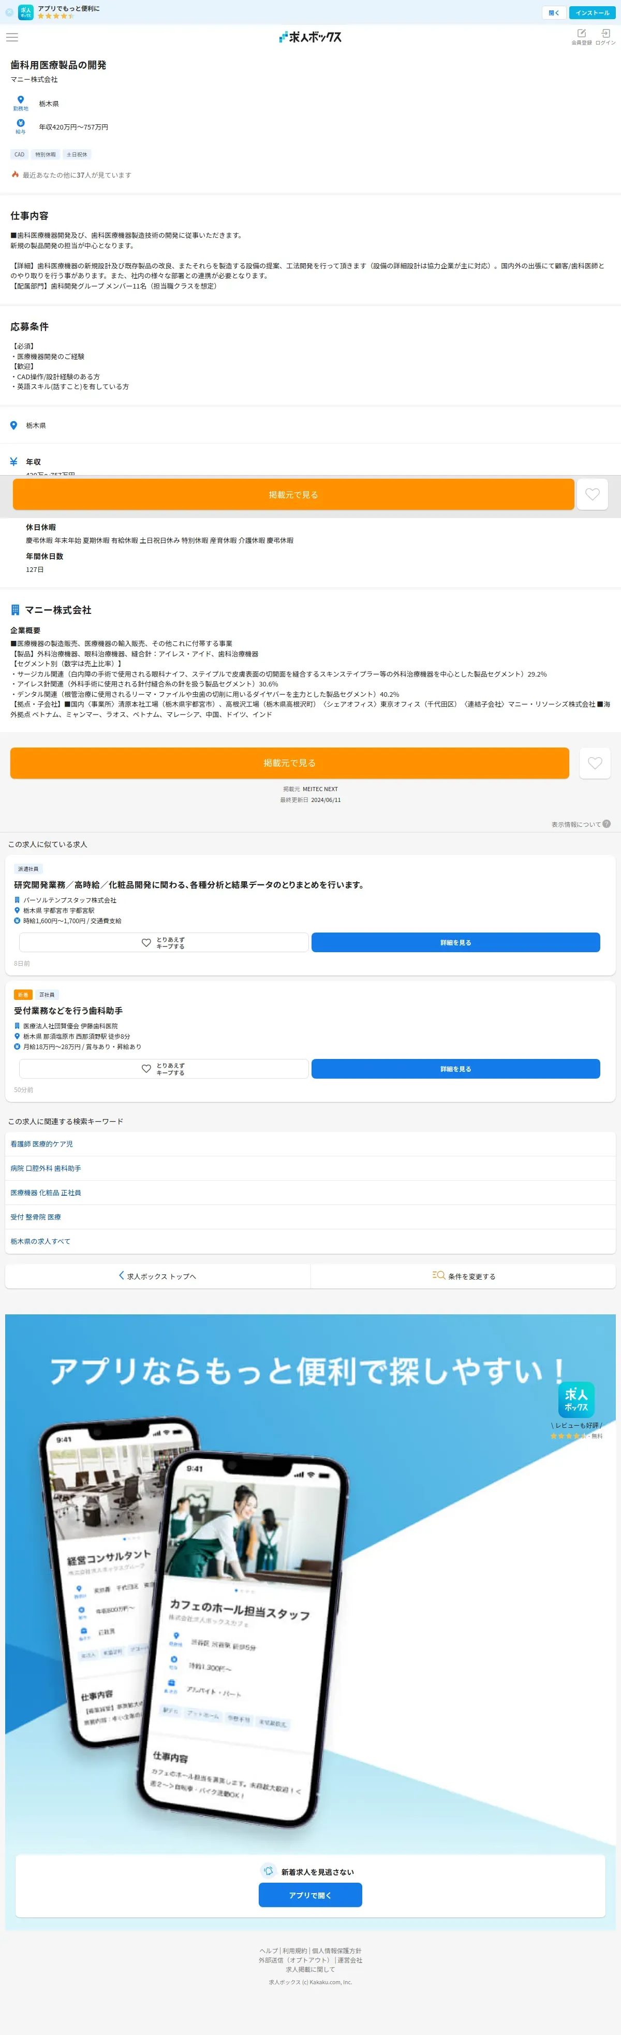621x2035 pixels.
Task: Open the hamburger menu
Action: (12, 37)
